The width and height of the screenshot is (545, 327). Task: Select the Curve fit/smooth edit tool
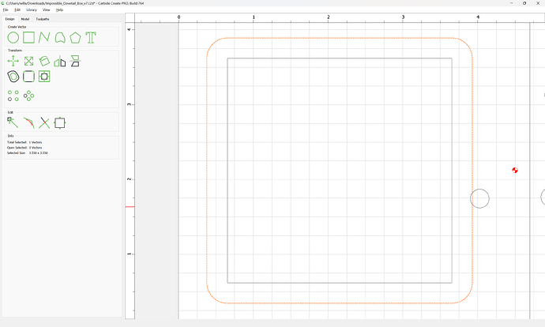(x=28, y=122)
